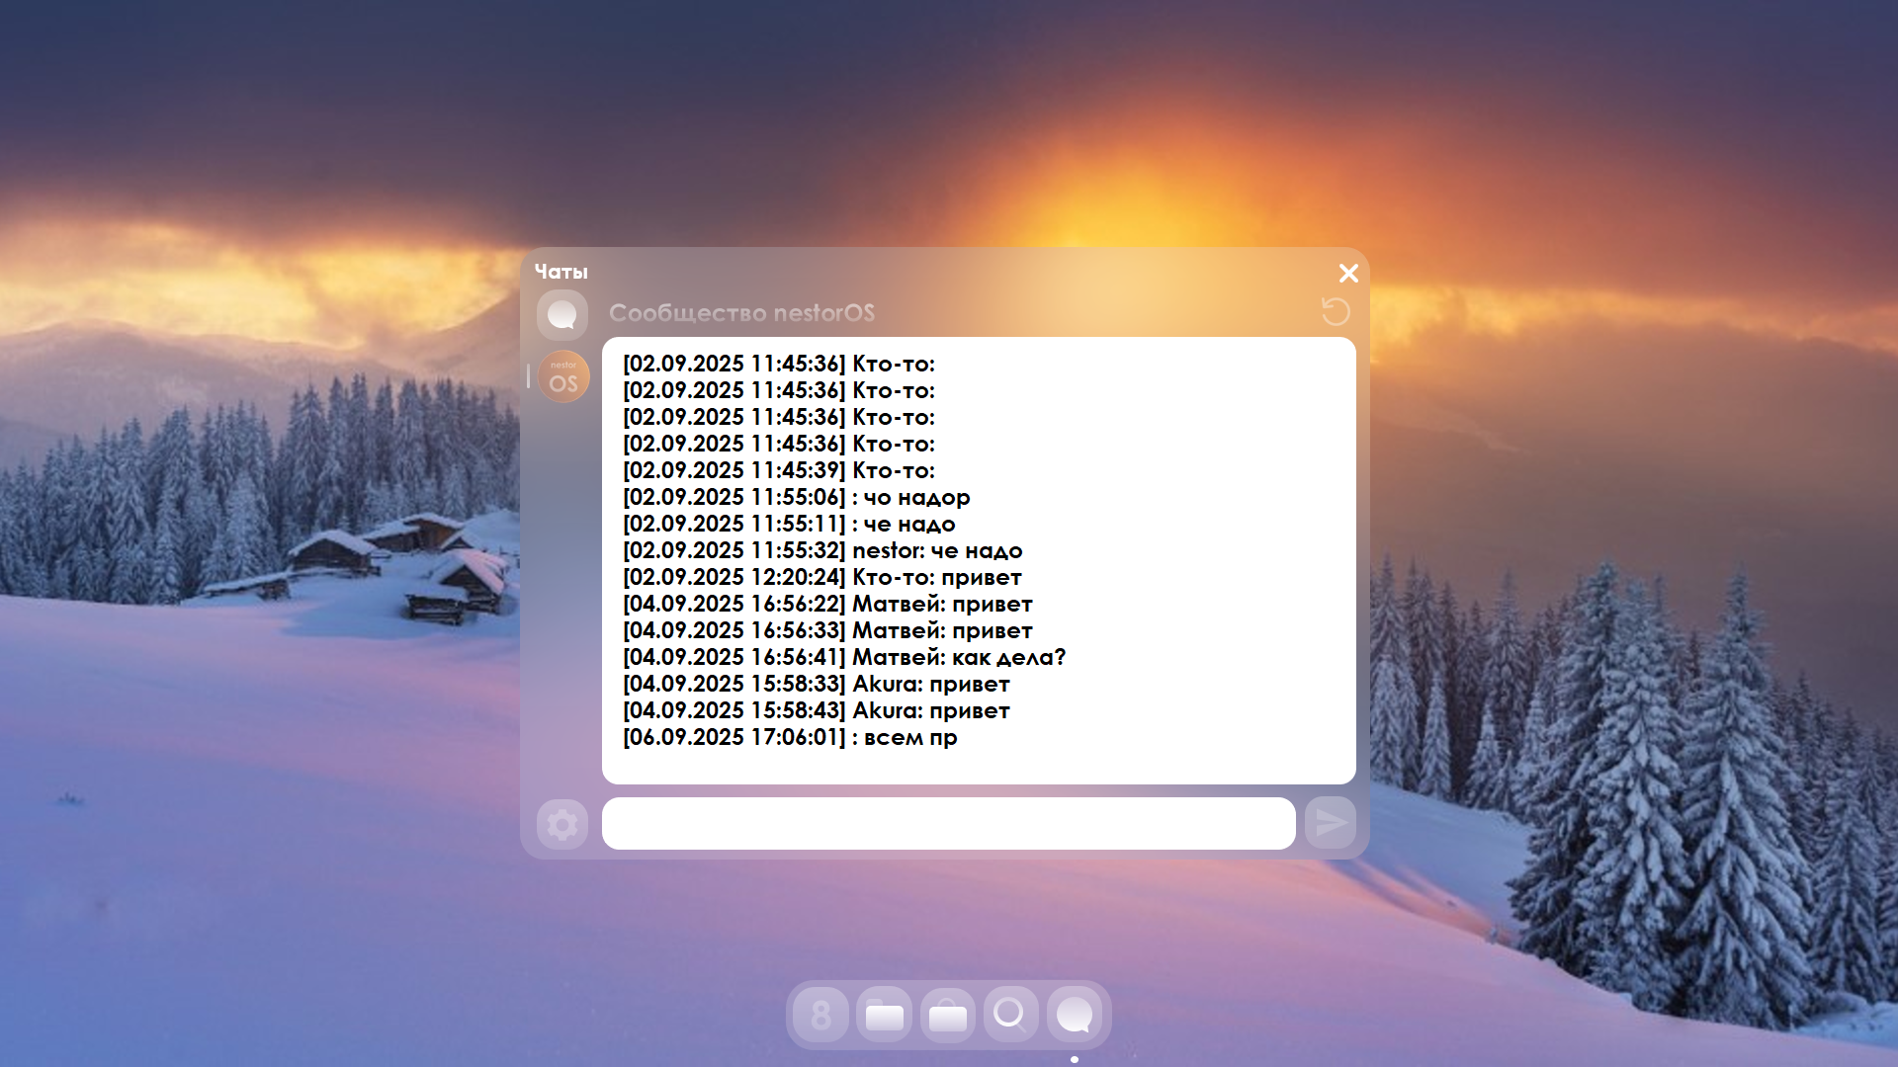Refresh the nestorOS community chat
The image size is (1898, 1067).
coord(1336,312)
